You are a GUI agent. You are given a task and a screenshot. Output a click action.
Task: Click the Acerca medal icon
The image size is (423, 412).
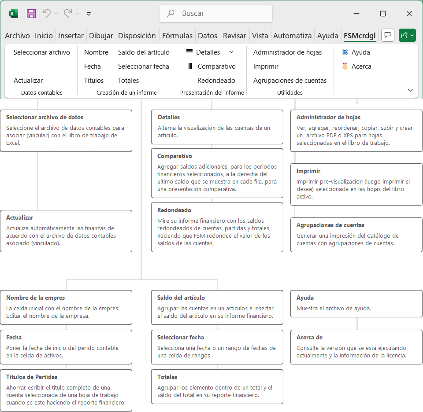click(345, 66)
